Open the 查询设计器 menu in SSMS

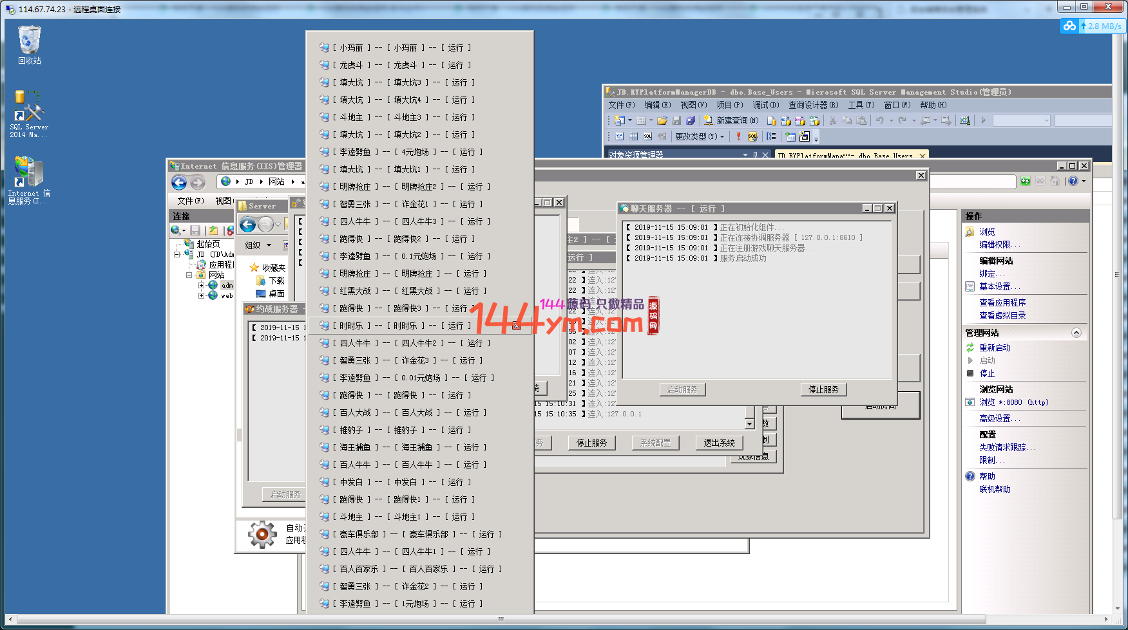[x=813, y=105]
